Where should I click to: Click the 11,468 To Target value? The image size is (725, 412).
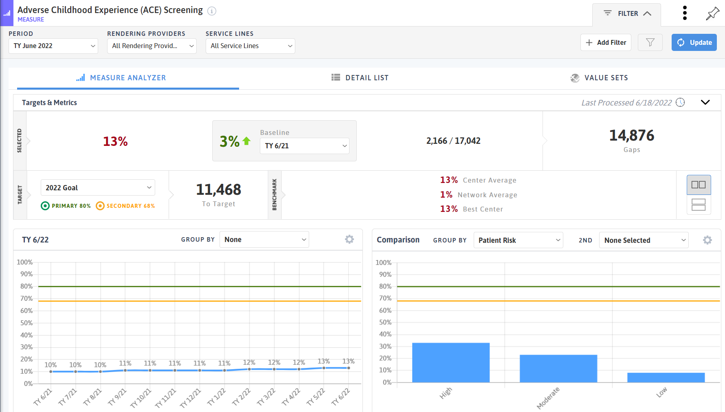(x=219, y=189)
